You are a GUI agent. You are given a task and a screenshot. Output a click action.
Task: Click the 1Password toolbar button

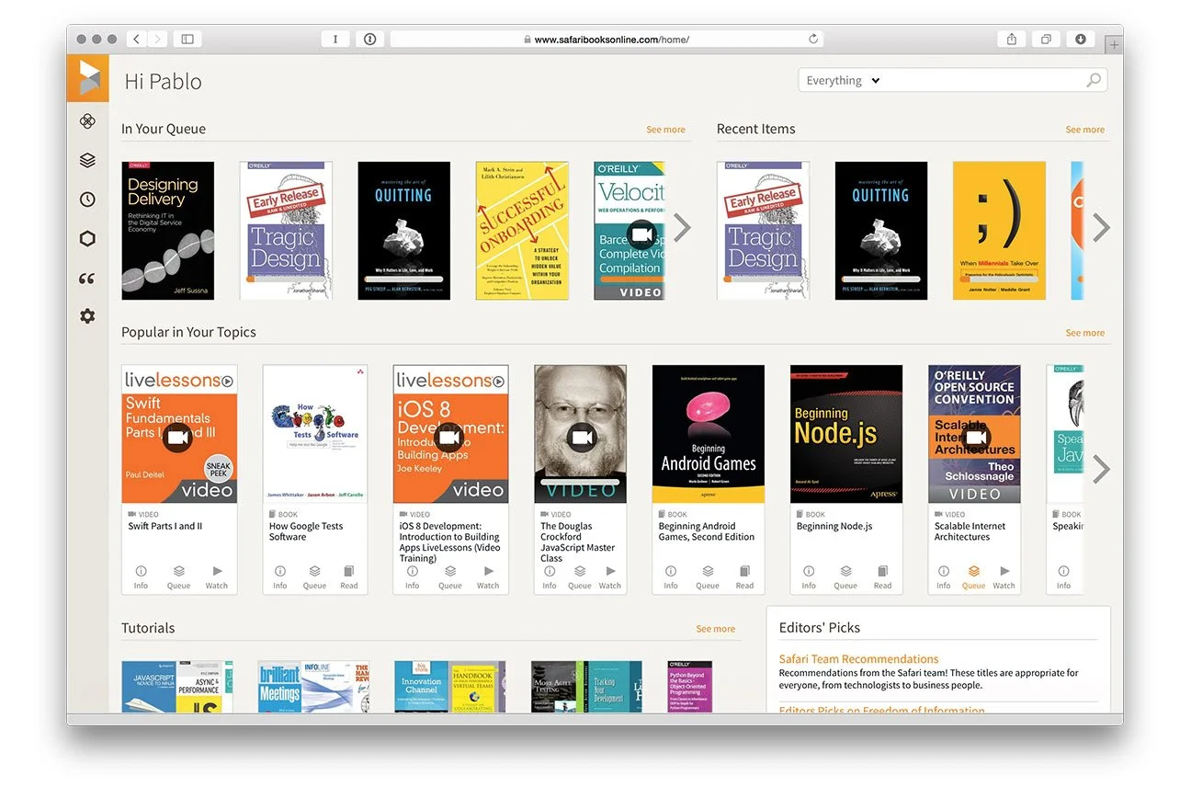(369, 40)
